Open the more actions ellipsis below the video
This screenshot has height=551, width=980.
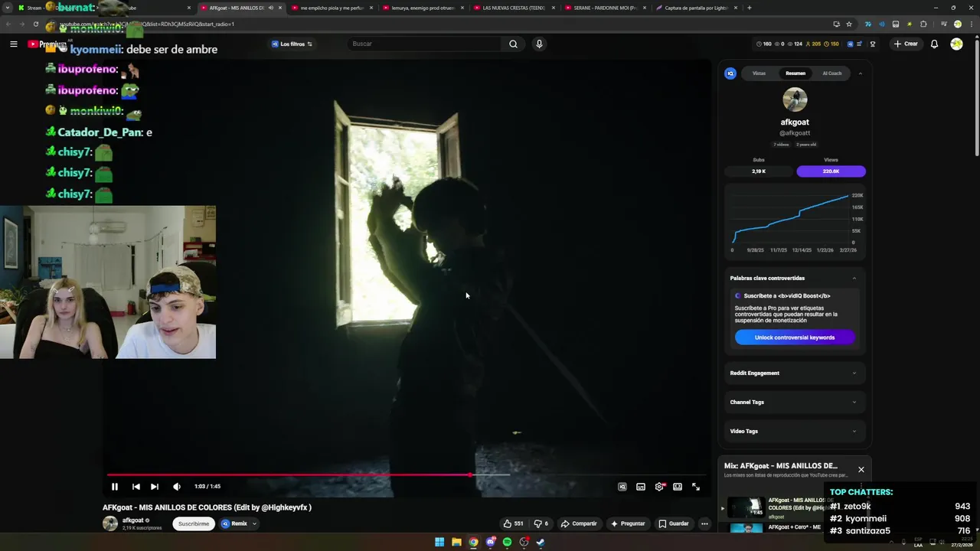click(704, 523)
